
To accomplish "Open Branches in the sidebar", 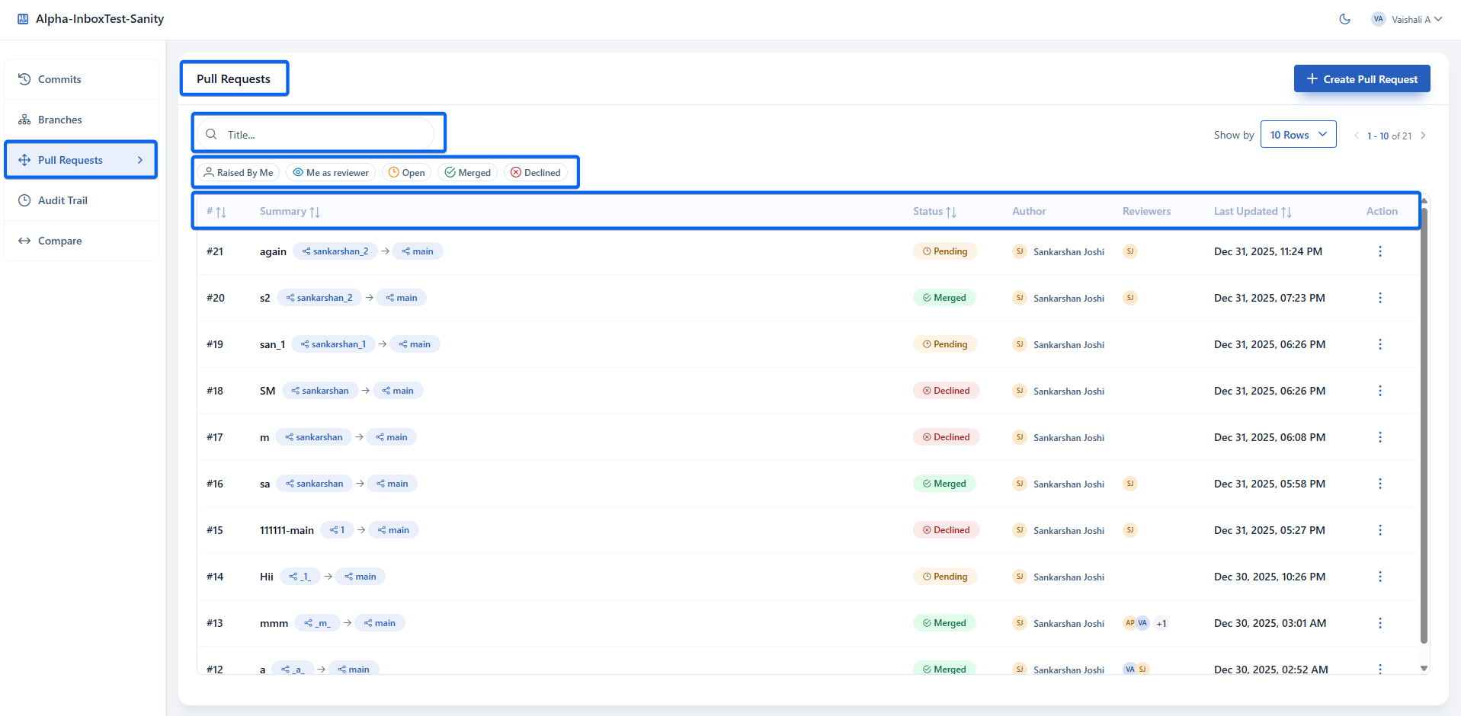I will (x=82, y=120).
